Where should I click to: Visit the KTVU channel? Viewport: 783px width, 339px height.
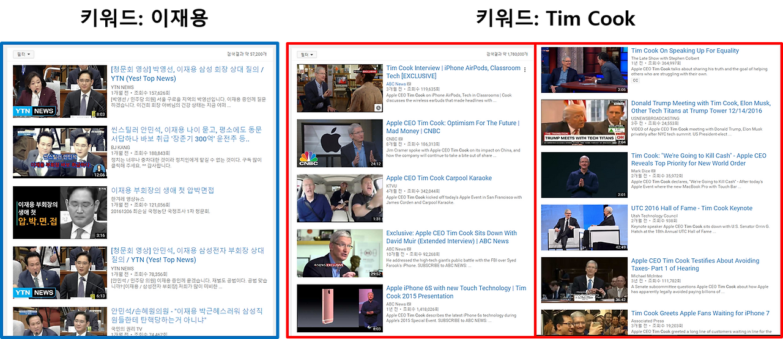click(391, 185)
